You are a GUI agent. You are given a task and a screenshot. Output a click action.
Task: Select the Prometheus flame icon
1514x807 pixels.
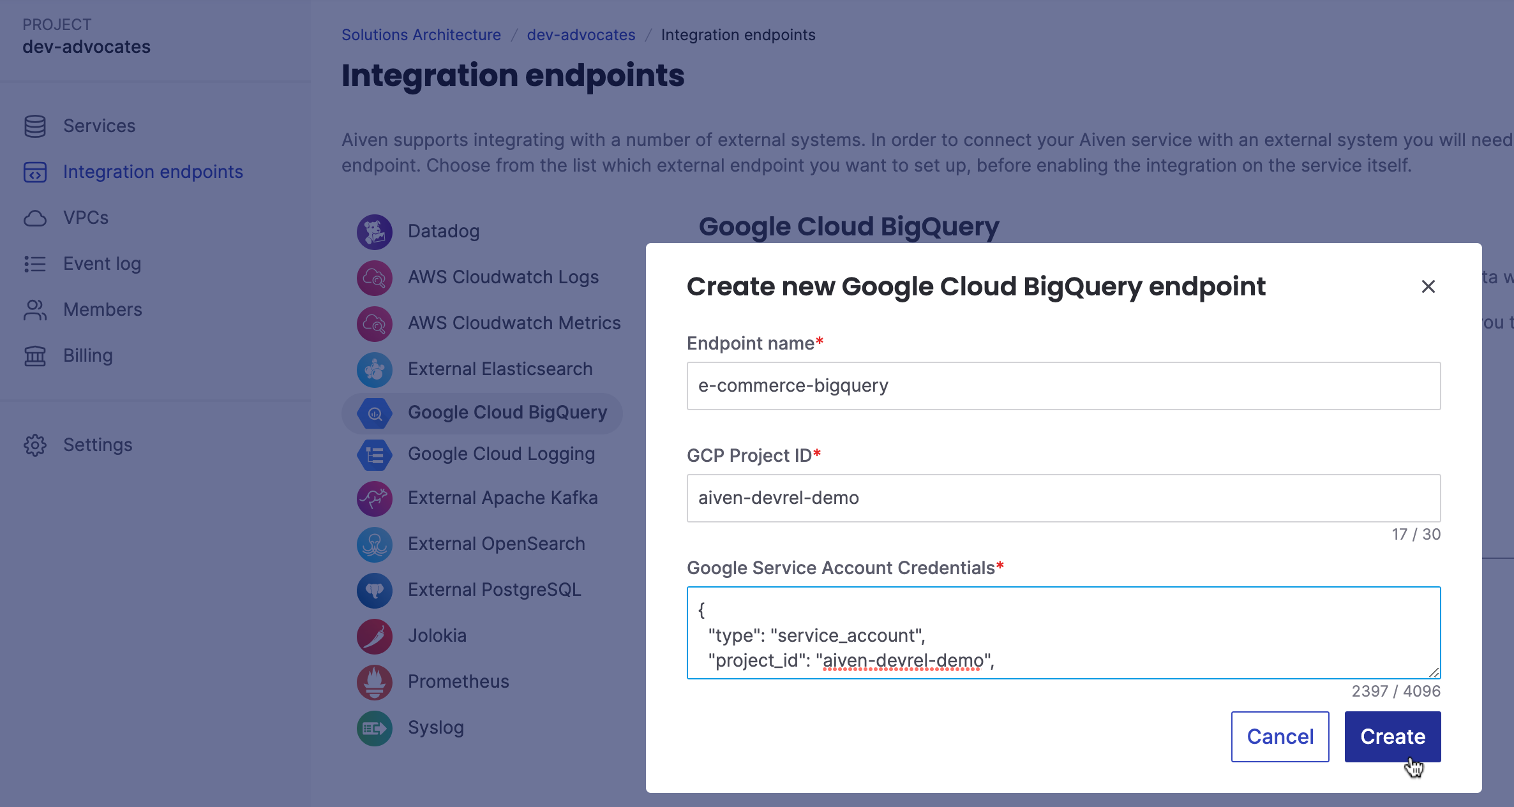375,682
